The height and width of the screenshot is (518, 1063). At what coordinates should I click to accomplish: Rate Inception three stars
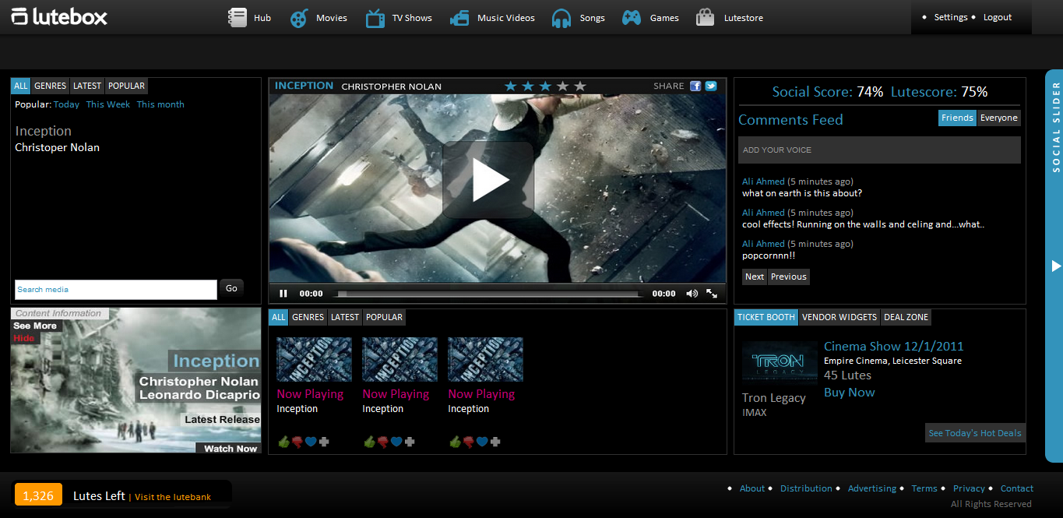545,86
